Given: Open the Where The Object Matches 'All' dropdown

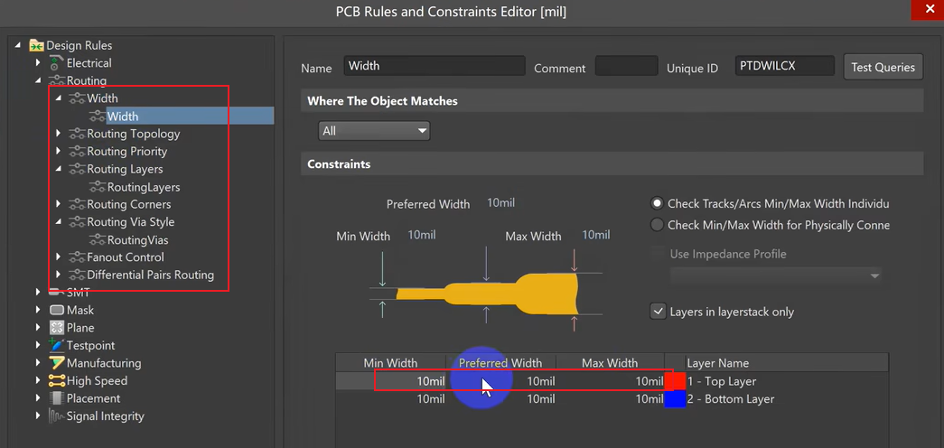Looking at the screenshot, I should point(374,131).
